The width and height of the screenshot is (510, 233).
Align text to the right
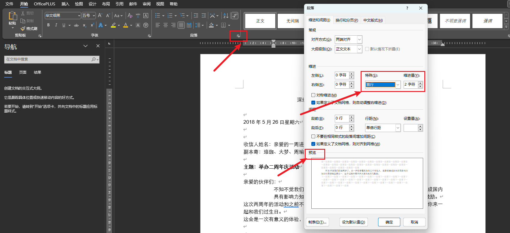point(173,25)
